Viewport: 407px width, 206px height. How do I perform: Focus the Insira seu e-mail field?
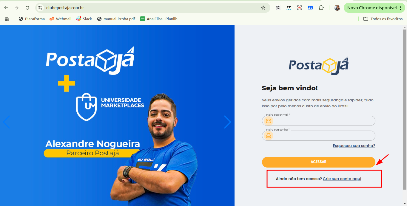pos(318,121)
